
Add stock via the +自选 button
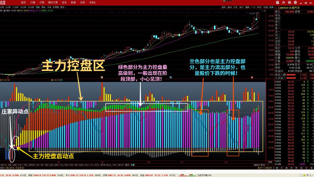pos(266,7)
